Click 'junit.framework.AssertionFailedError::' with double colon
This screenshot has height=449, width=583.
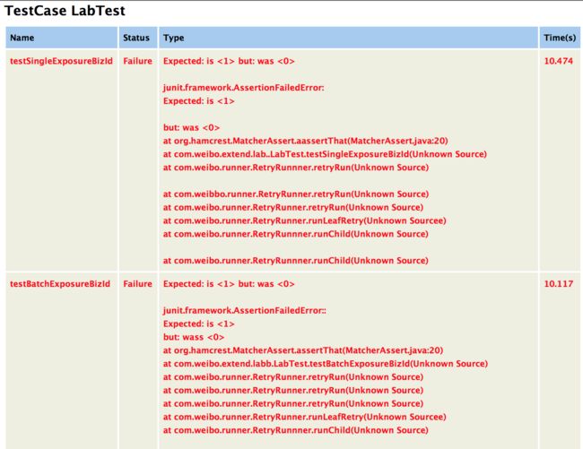point(245,310)
